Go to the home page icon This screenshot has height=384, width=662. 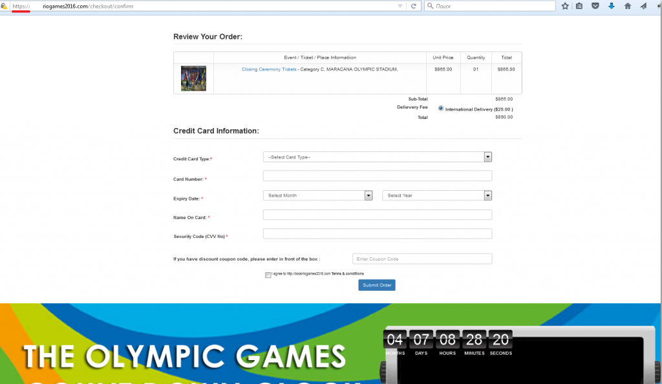click(x=627, y=6)
